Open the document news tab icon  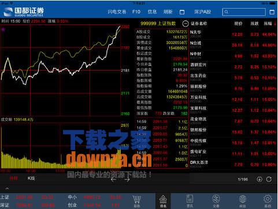(190, 201)
